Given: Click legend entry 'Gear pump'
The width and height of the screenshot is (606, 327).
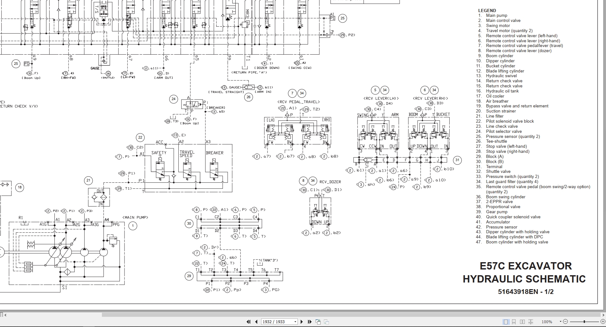Looking at the screenshot, I should coord(496,212).
